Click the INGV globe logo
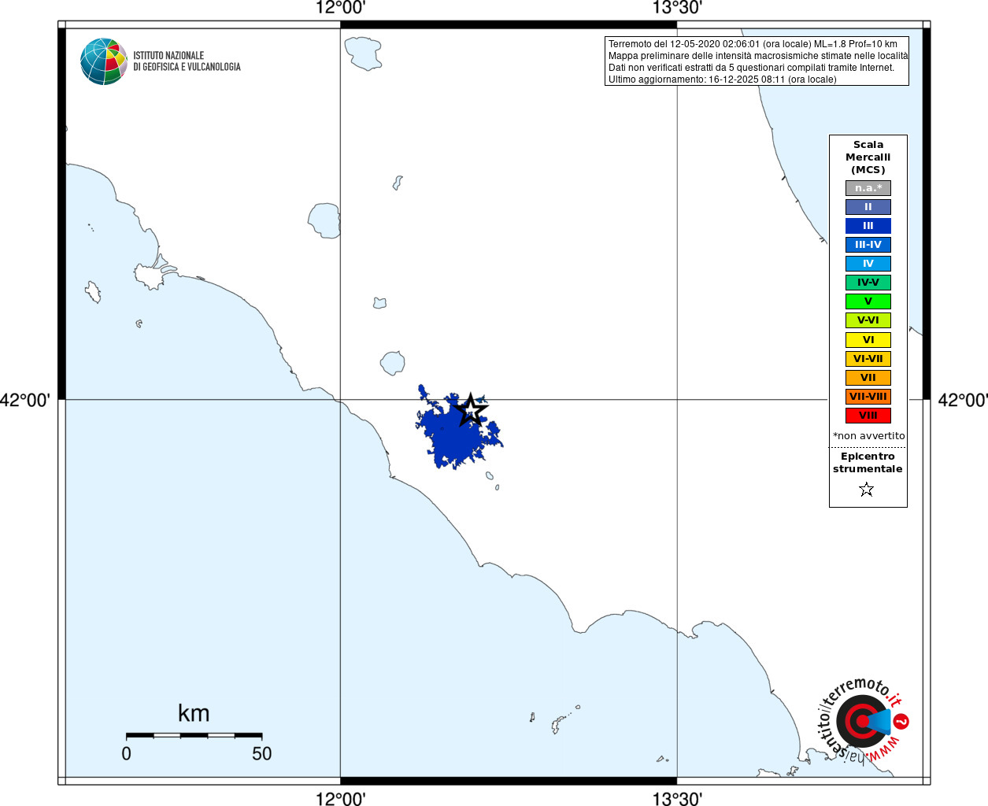Image resolution: width=988 pixels, height=806 pixels. (104, 61)
